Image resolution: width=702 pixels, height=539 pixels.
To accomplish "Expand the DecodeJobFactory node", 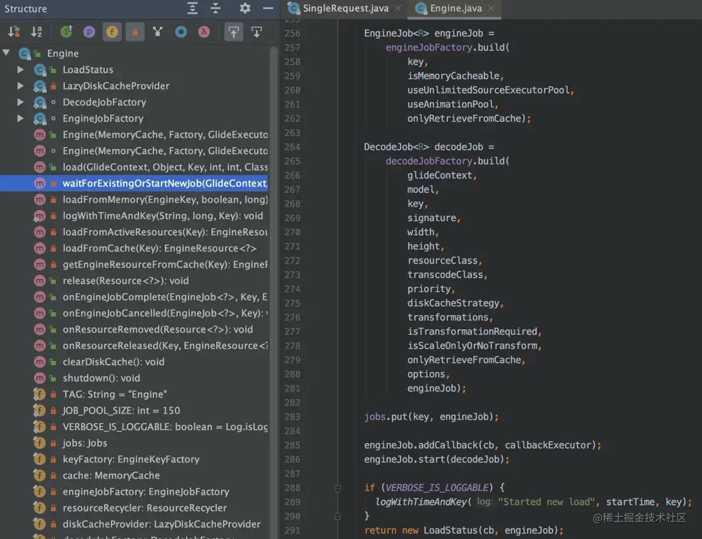I will [x=21, y=102].
